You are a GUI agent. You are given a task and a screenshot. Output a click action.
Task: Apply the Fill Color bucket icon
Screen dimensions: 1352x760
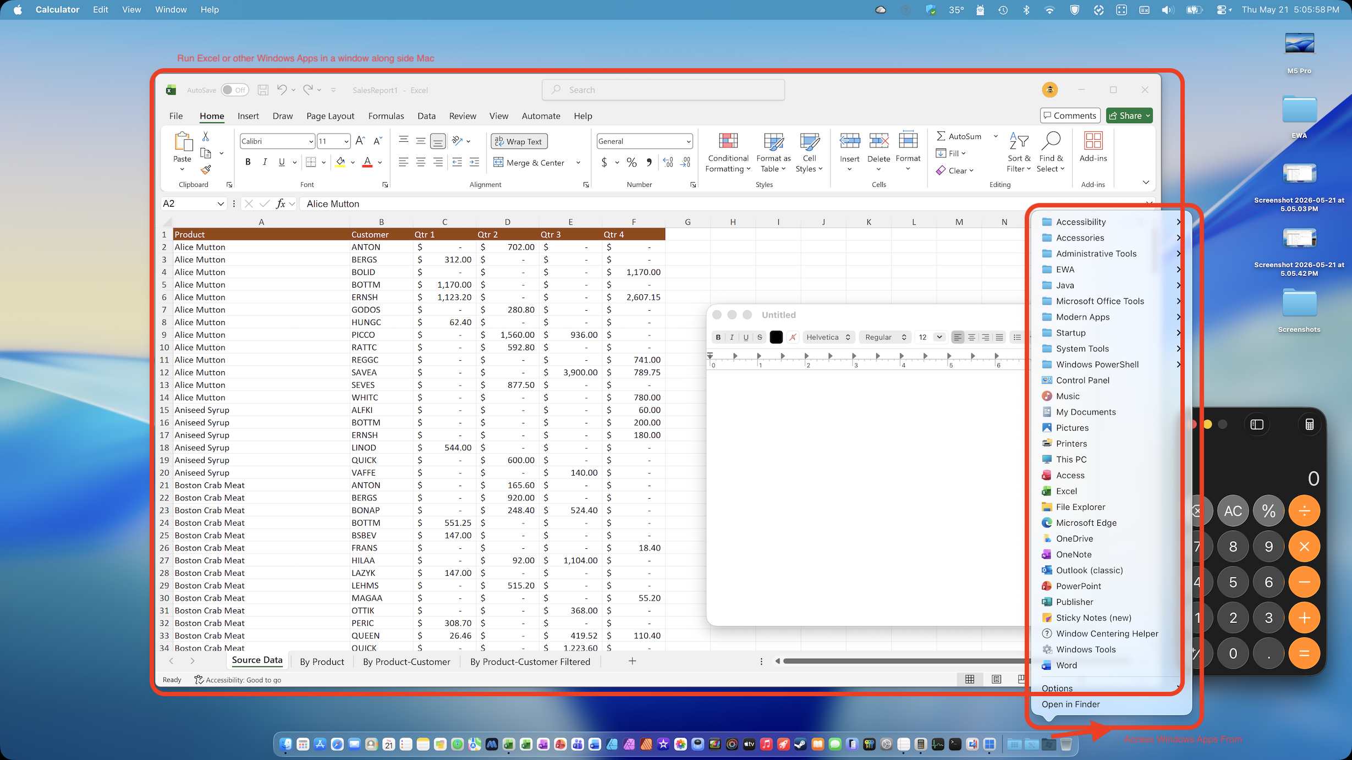[x=340, y=162]
